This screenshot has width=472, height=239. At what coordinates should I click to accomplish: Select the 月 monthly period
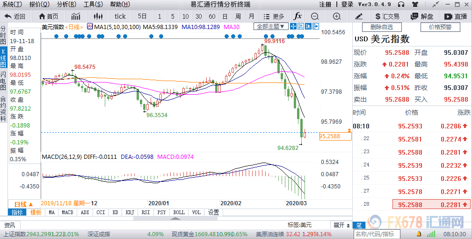click(x=251, y=16)
